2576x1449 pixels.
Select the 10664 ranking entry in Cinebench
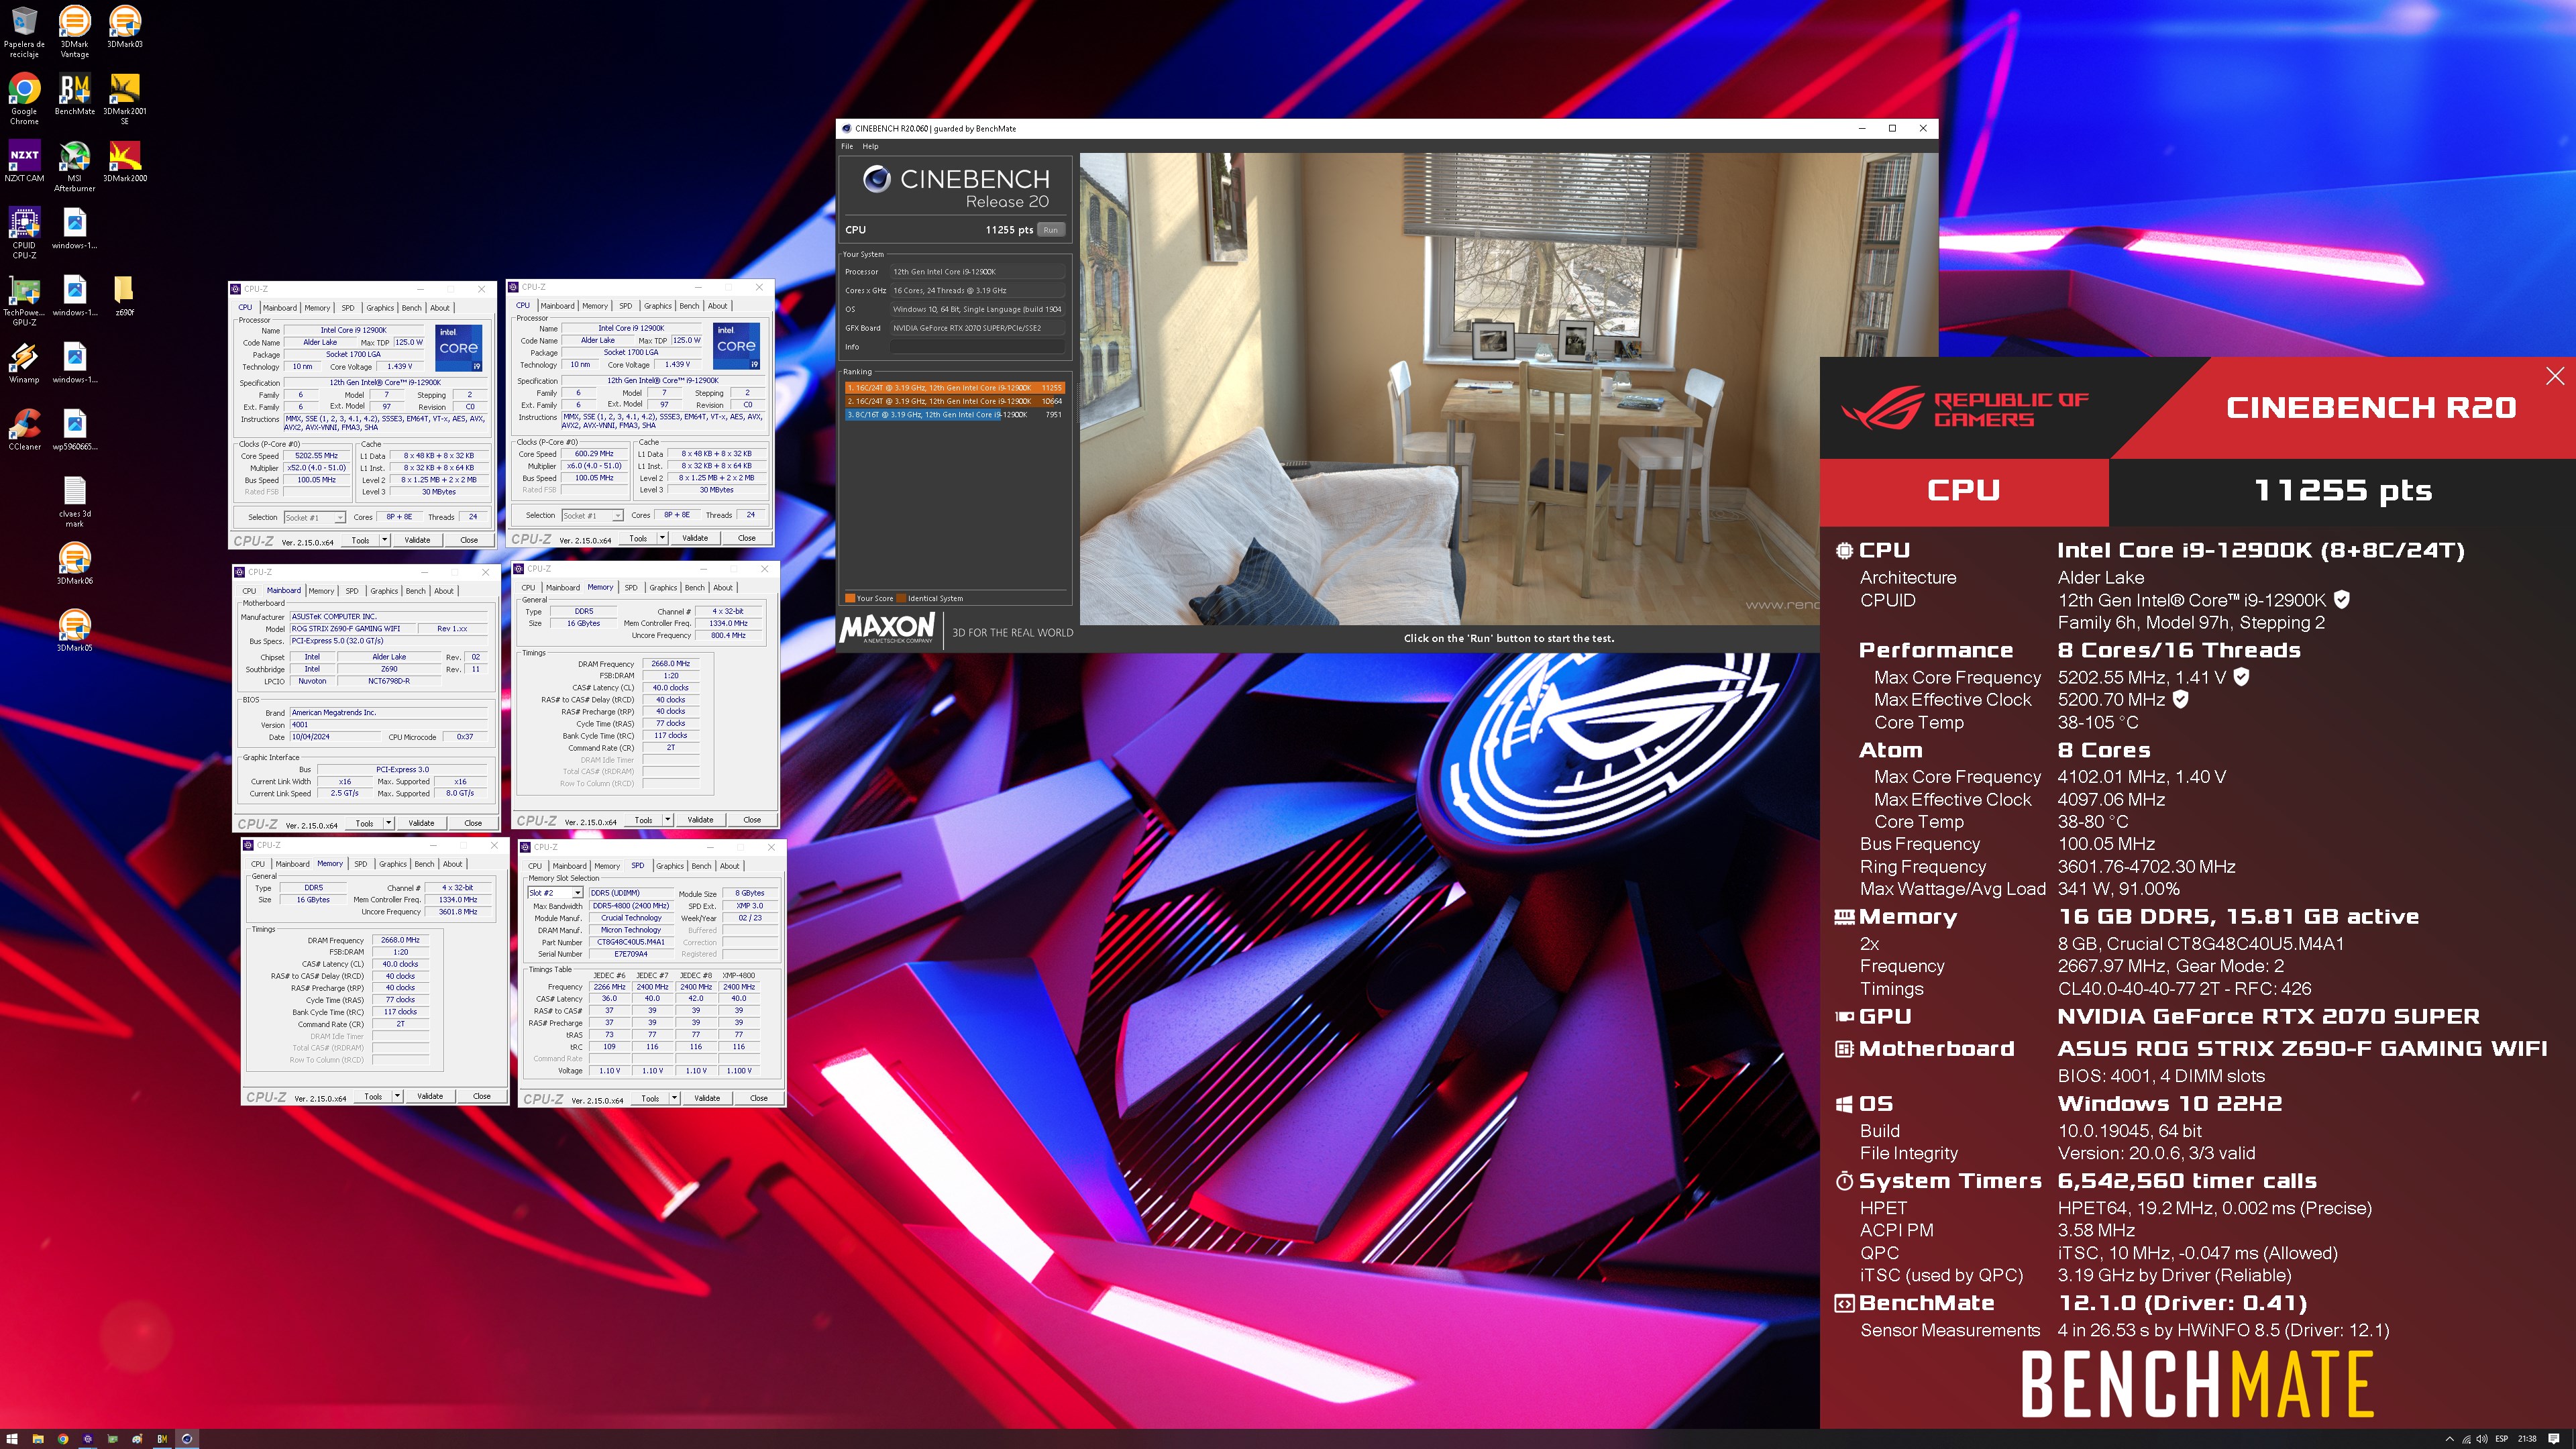(x=954, y=401)
